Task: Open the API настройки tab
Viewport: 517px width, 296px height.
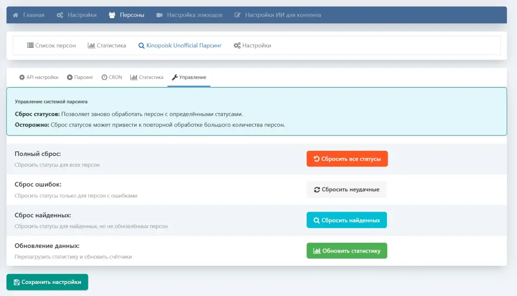Action: coord(39,77)
